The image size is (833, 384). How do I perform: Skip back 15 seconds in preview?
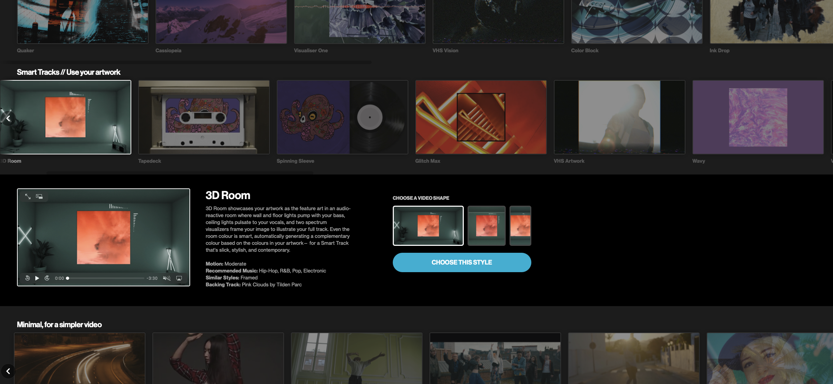(28, 278)
